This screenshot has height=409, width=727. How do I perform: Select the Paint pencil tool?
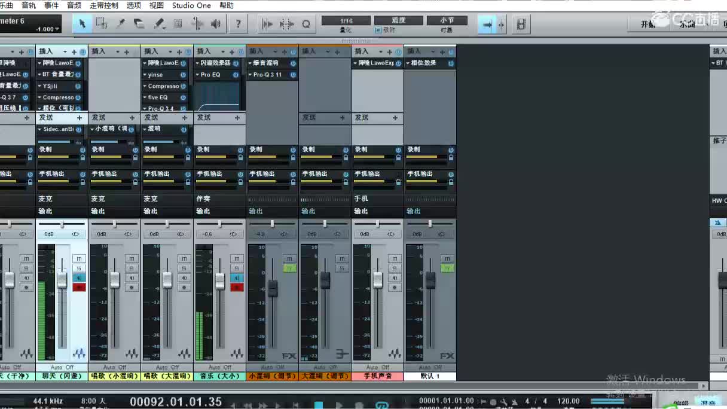click(x=159, y=24)
